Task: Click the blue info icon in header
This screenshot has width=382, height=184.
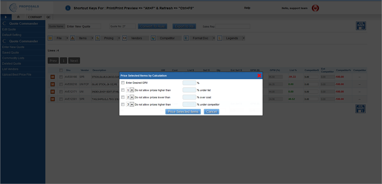Action: point(68,8)
